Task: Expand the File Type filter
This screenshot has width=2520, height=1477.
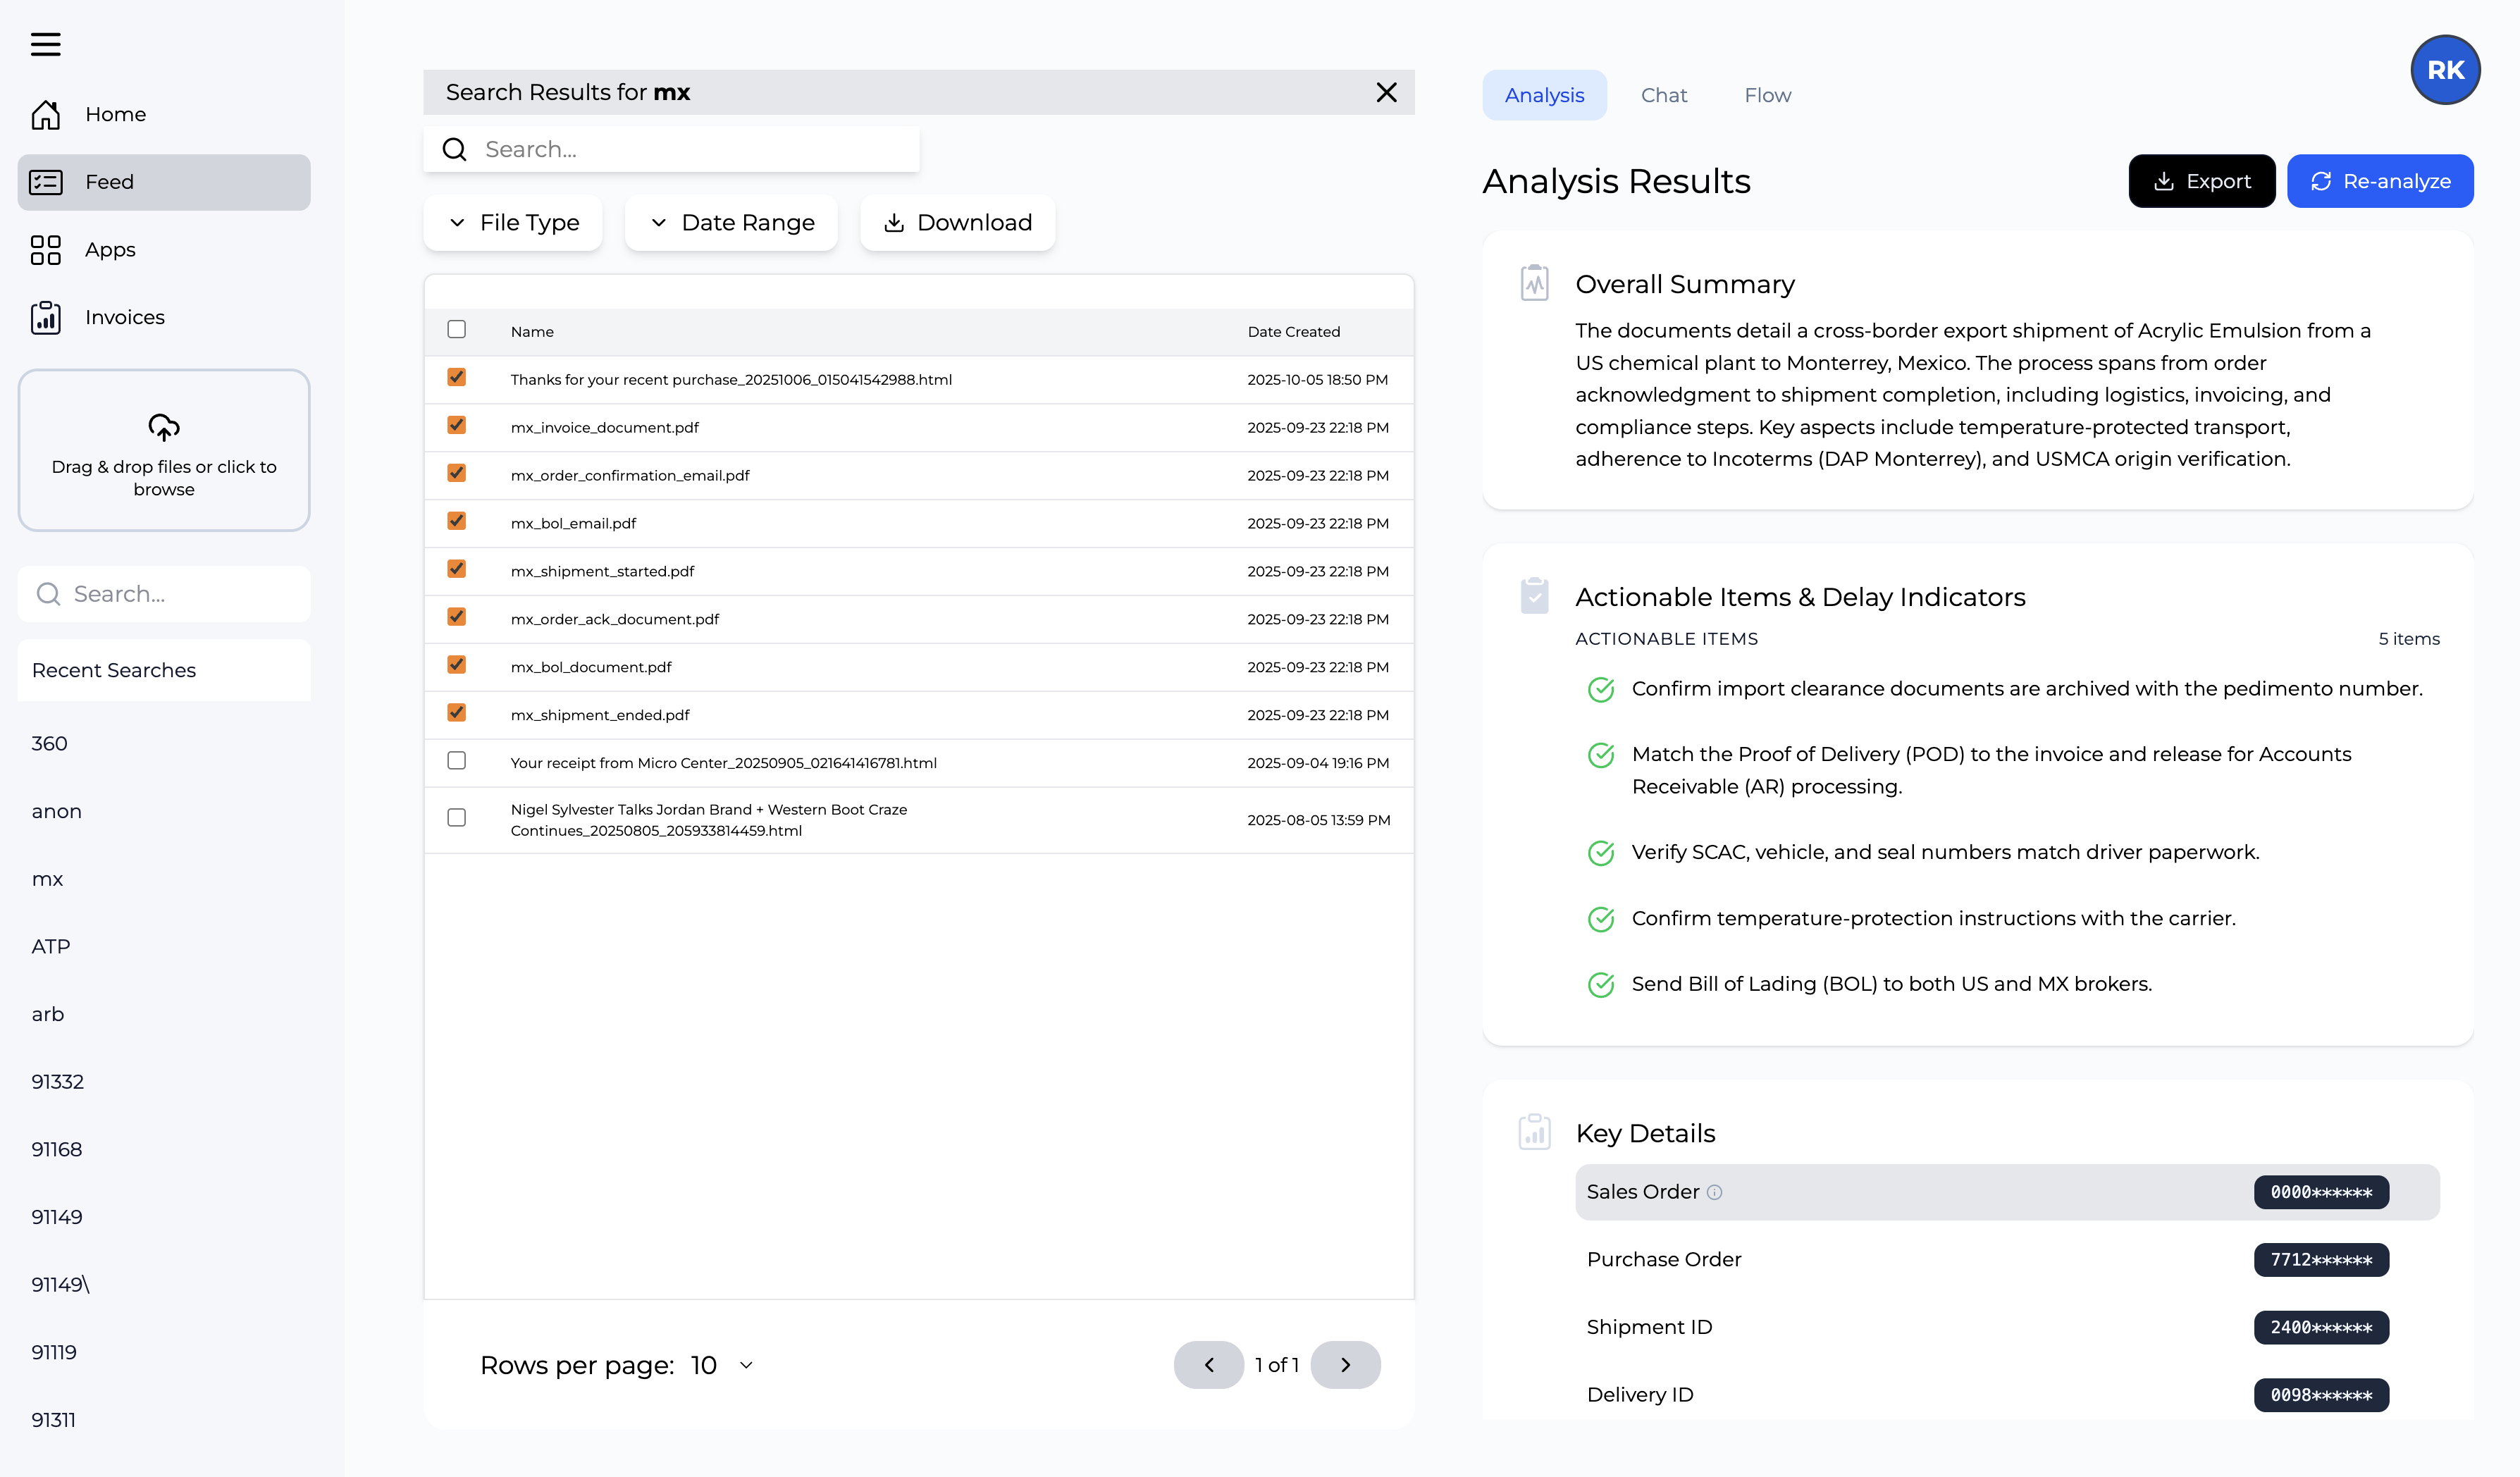Action: pos(513,223)
